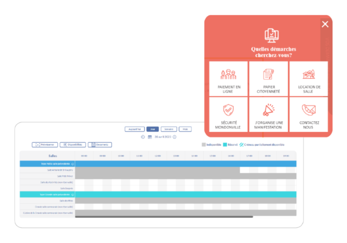This screenshot has height=243, width=347.
Task: Click the Salles column header
Action: click(53, 156)
